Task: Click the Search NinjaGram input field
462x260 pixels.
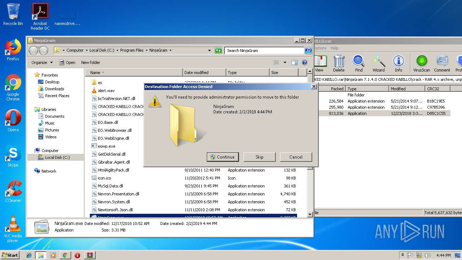Action: [x=264, y=51]
